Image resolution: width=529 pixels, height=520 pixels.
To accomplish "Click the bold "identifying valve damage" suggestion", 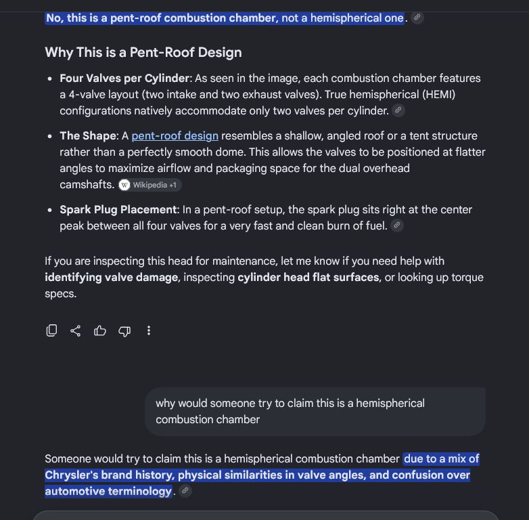I will [112, 277].
